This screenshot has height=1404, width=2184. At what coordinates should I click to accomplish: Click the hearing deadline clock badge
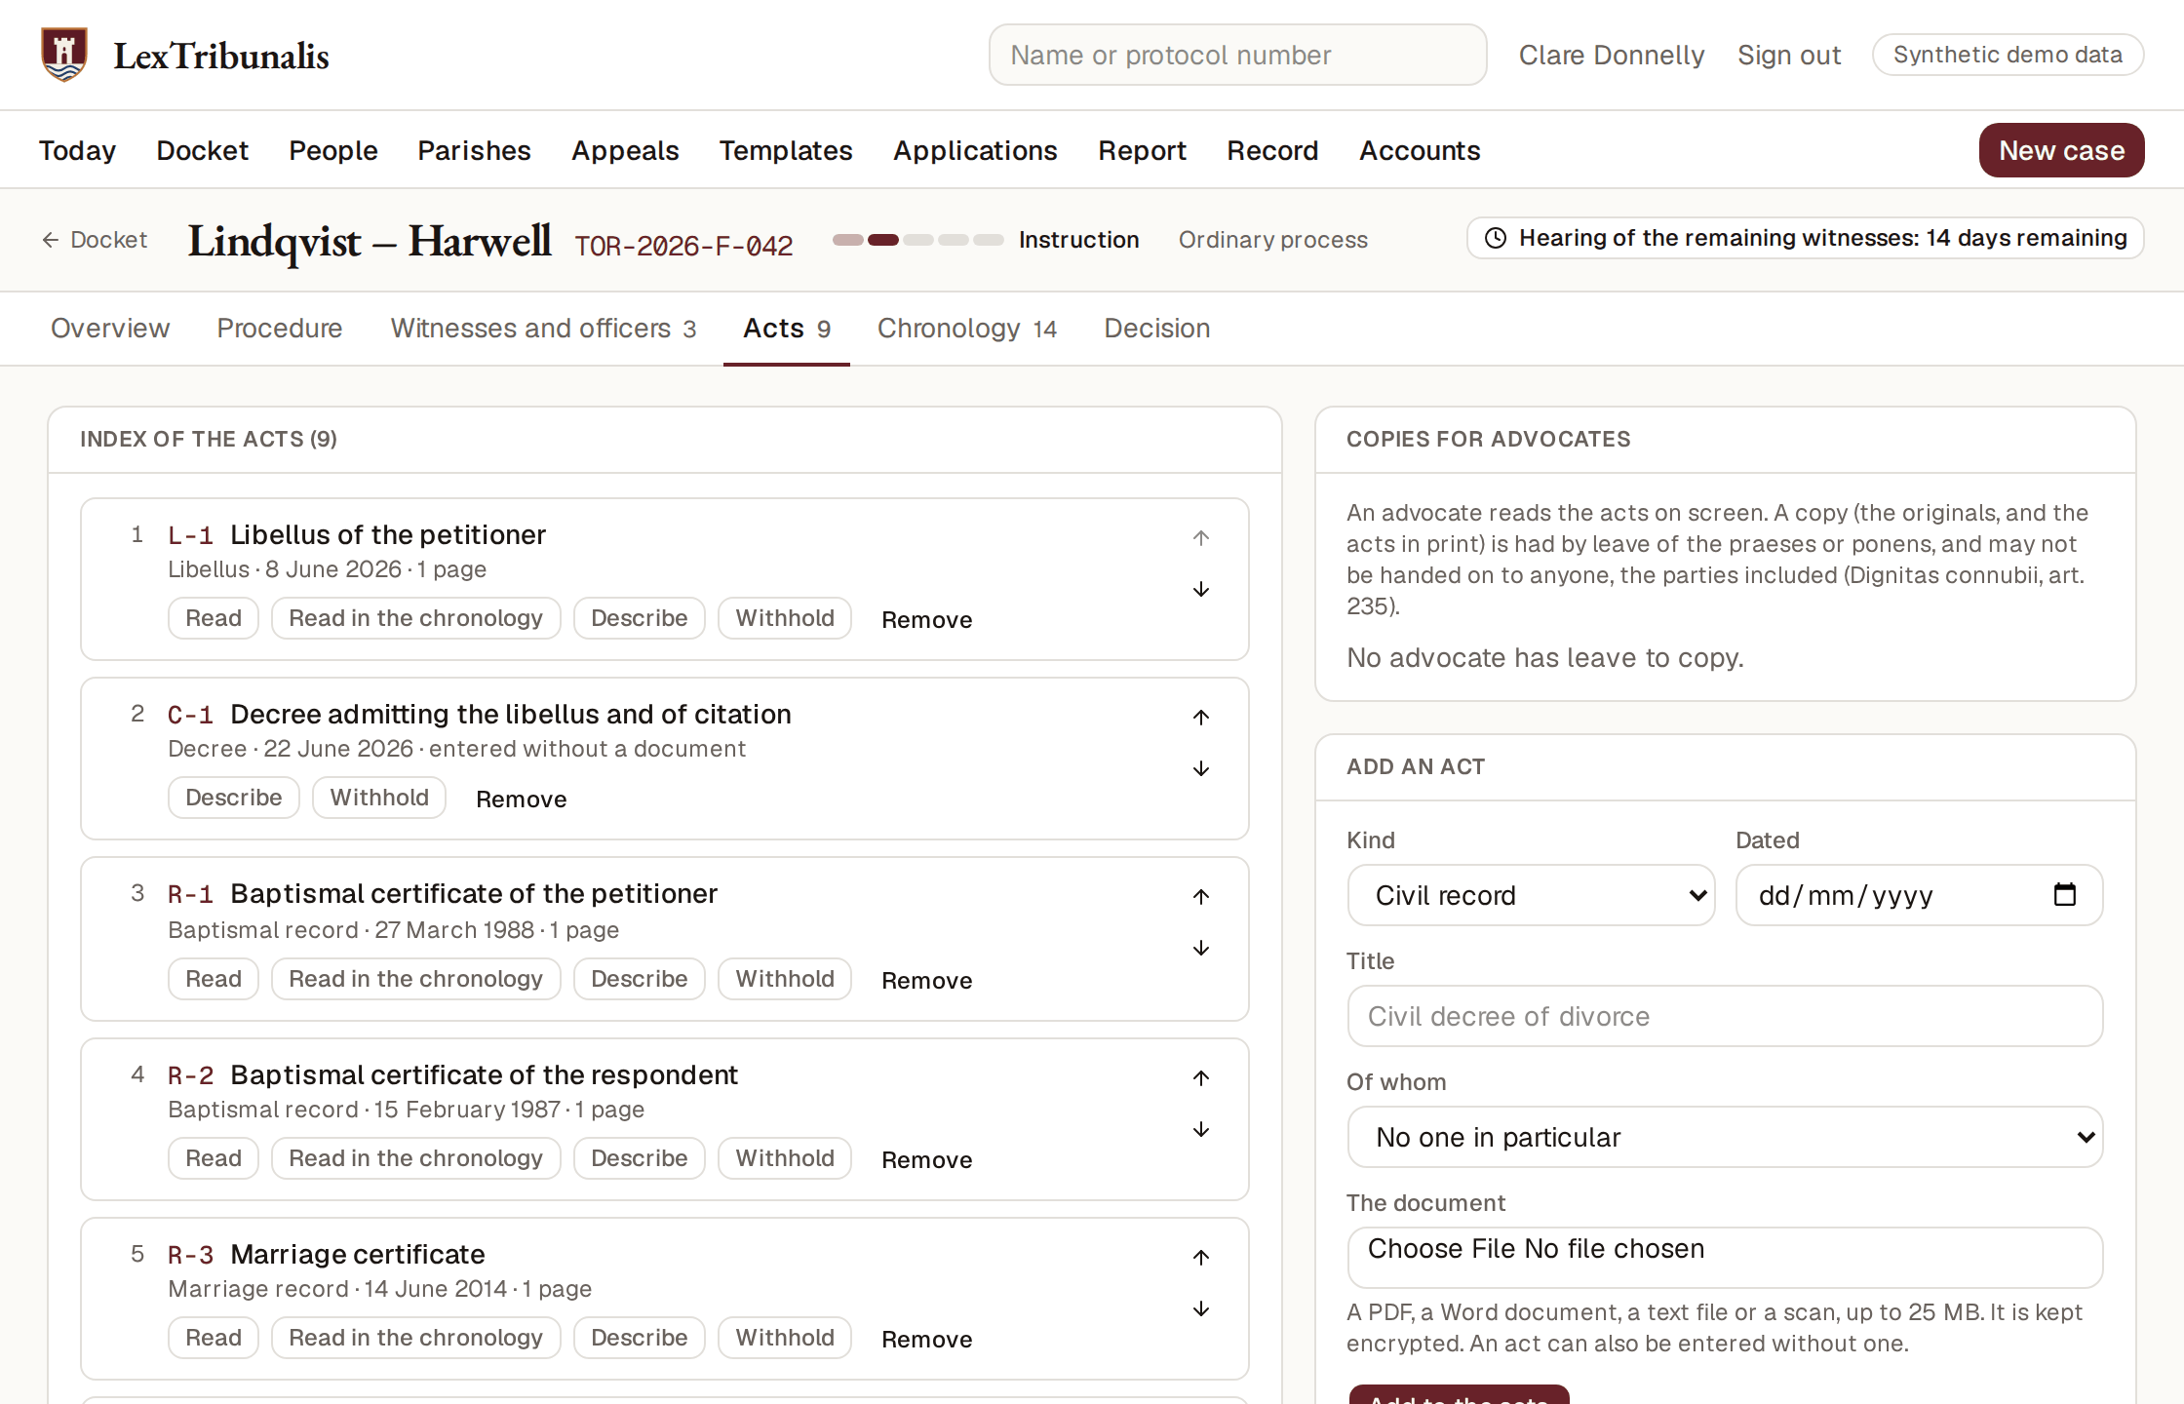click(x=1805, y=238)
